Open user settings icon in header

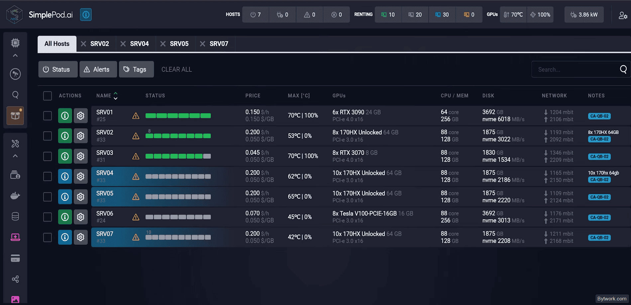tap(623, 15)
